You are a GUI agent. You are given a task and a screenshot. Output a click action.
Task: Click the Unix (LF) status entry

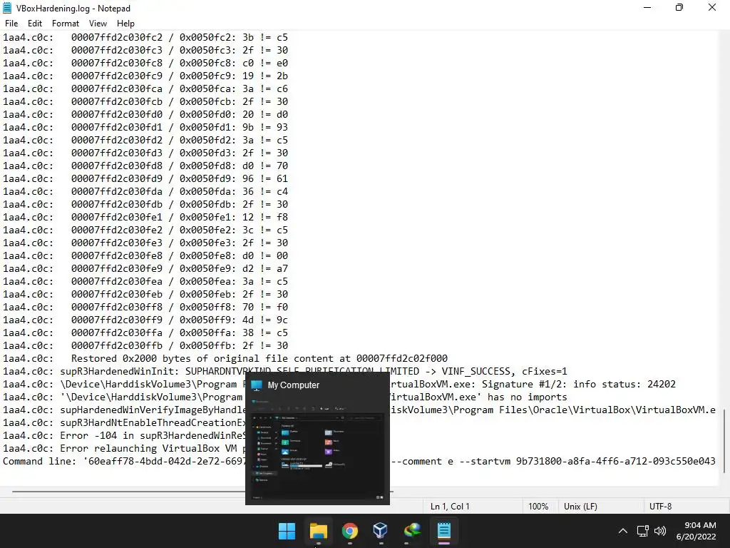580,507
